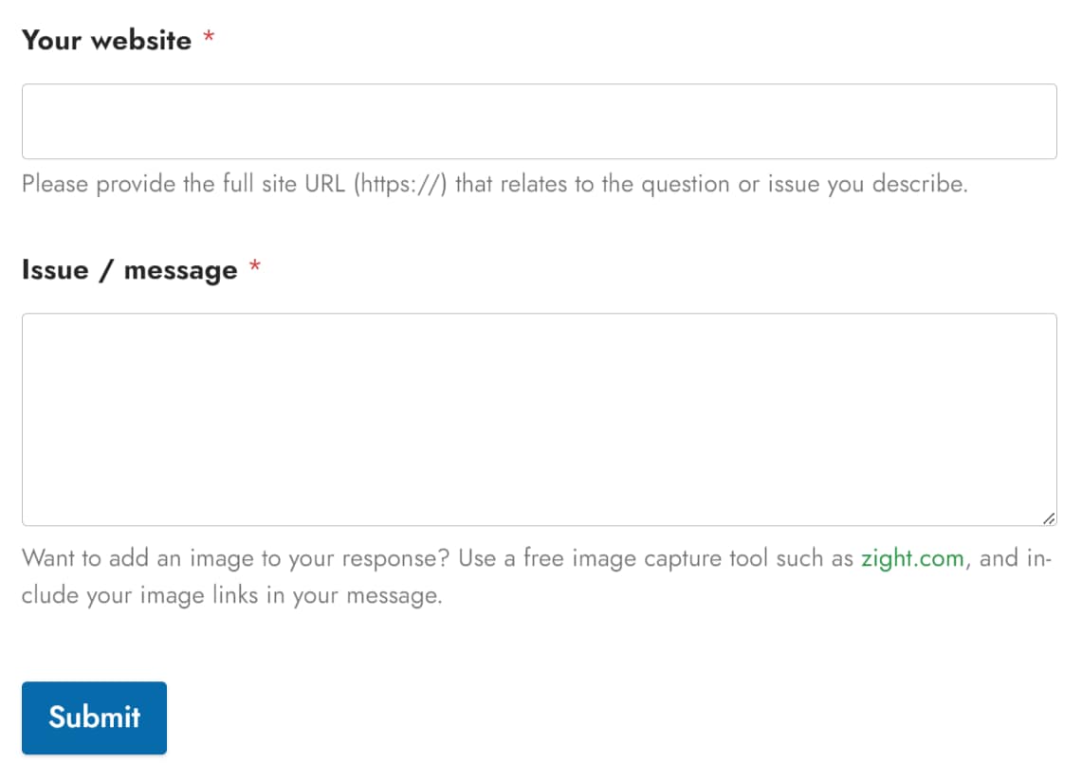
Task: Click the Your website input field
Action: [539, 121]
